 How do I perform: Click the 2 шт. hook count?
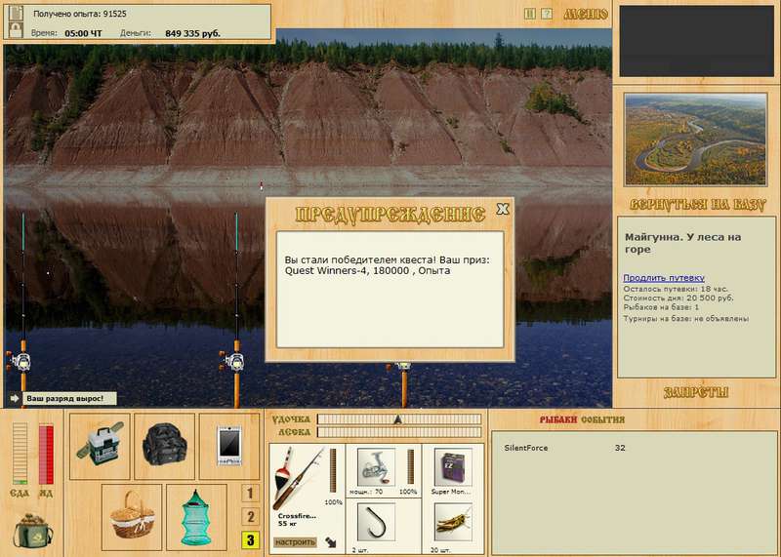pyautogui.click(x=360, y=550)
